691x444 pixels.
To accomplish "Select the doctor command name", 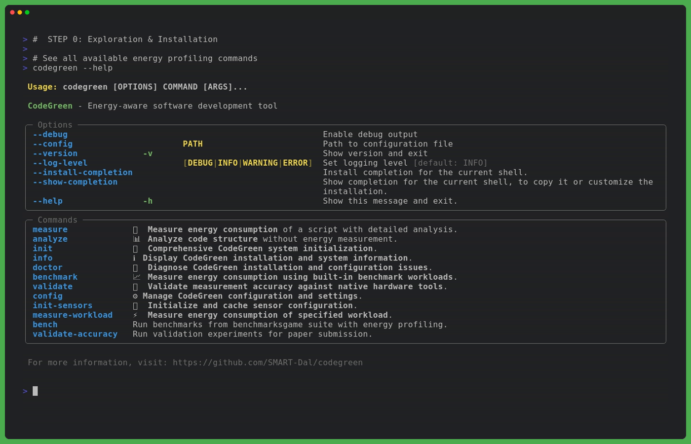I will coord(47,267).
